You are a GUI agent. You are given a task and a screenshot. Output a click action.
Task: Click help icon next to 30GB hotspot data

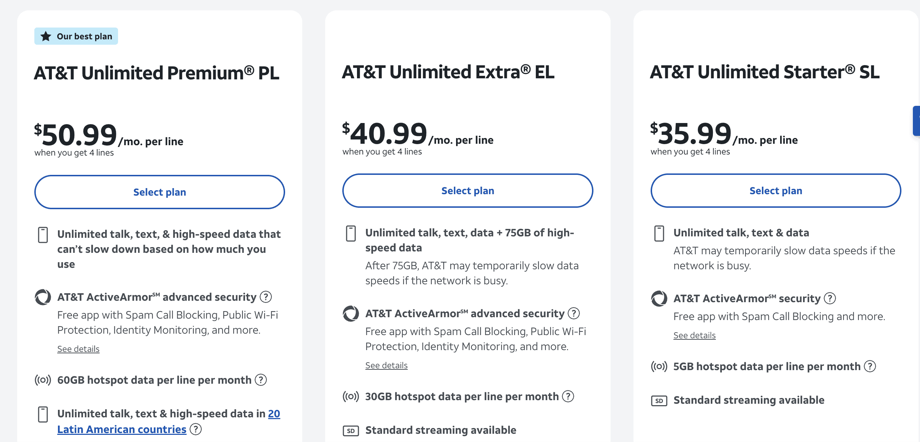pyautogui.click(x=568, y=396)
